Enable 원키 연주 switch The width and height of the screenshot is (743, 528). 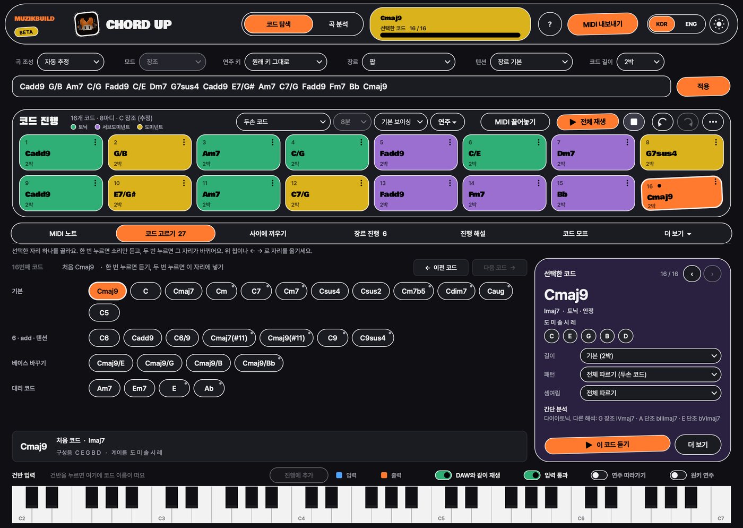[x=678, y=475]
